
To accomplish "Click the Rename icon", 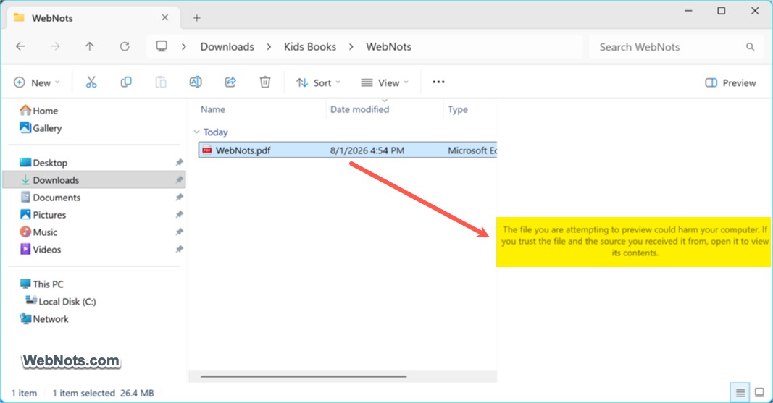I will [196, 82].
